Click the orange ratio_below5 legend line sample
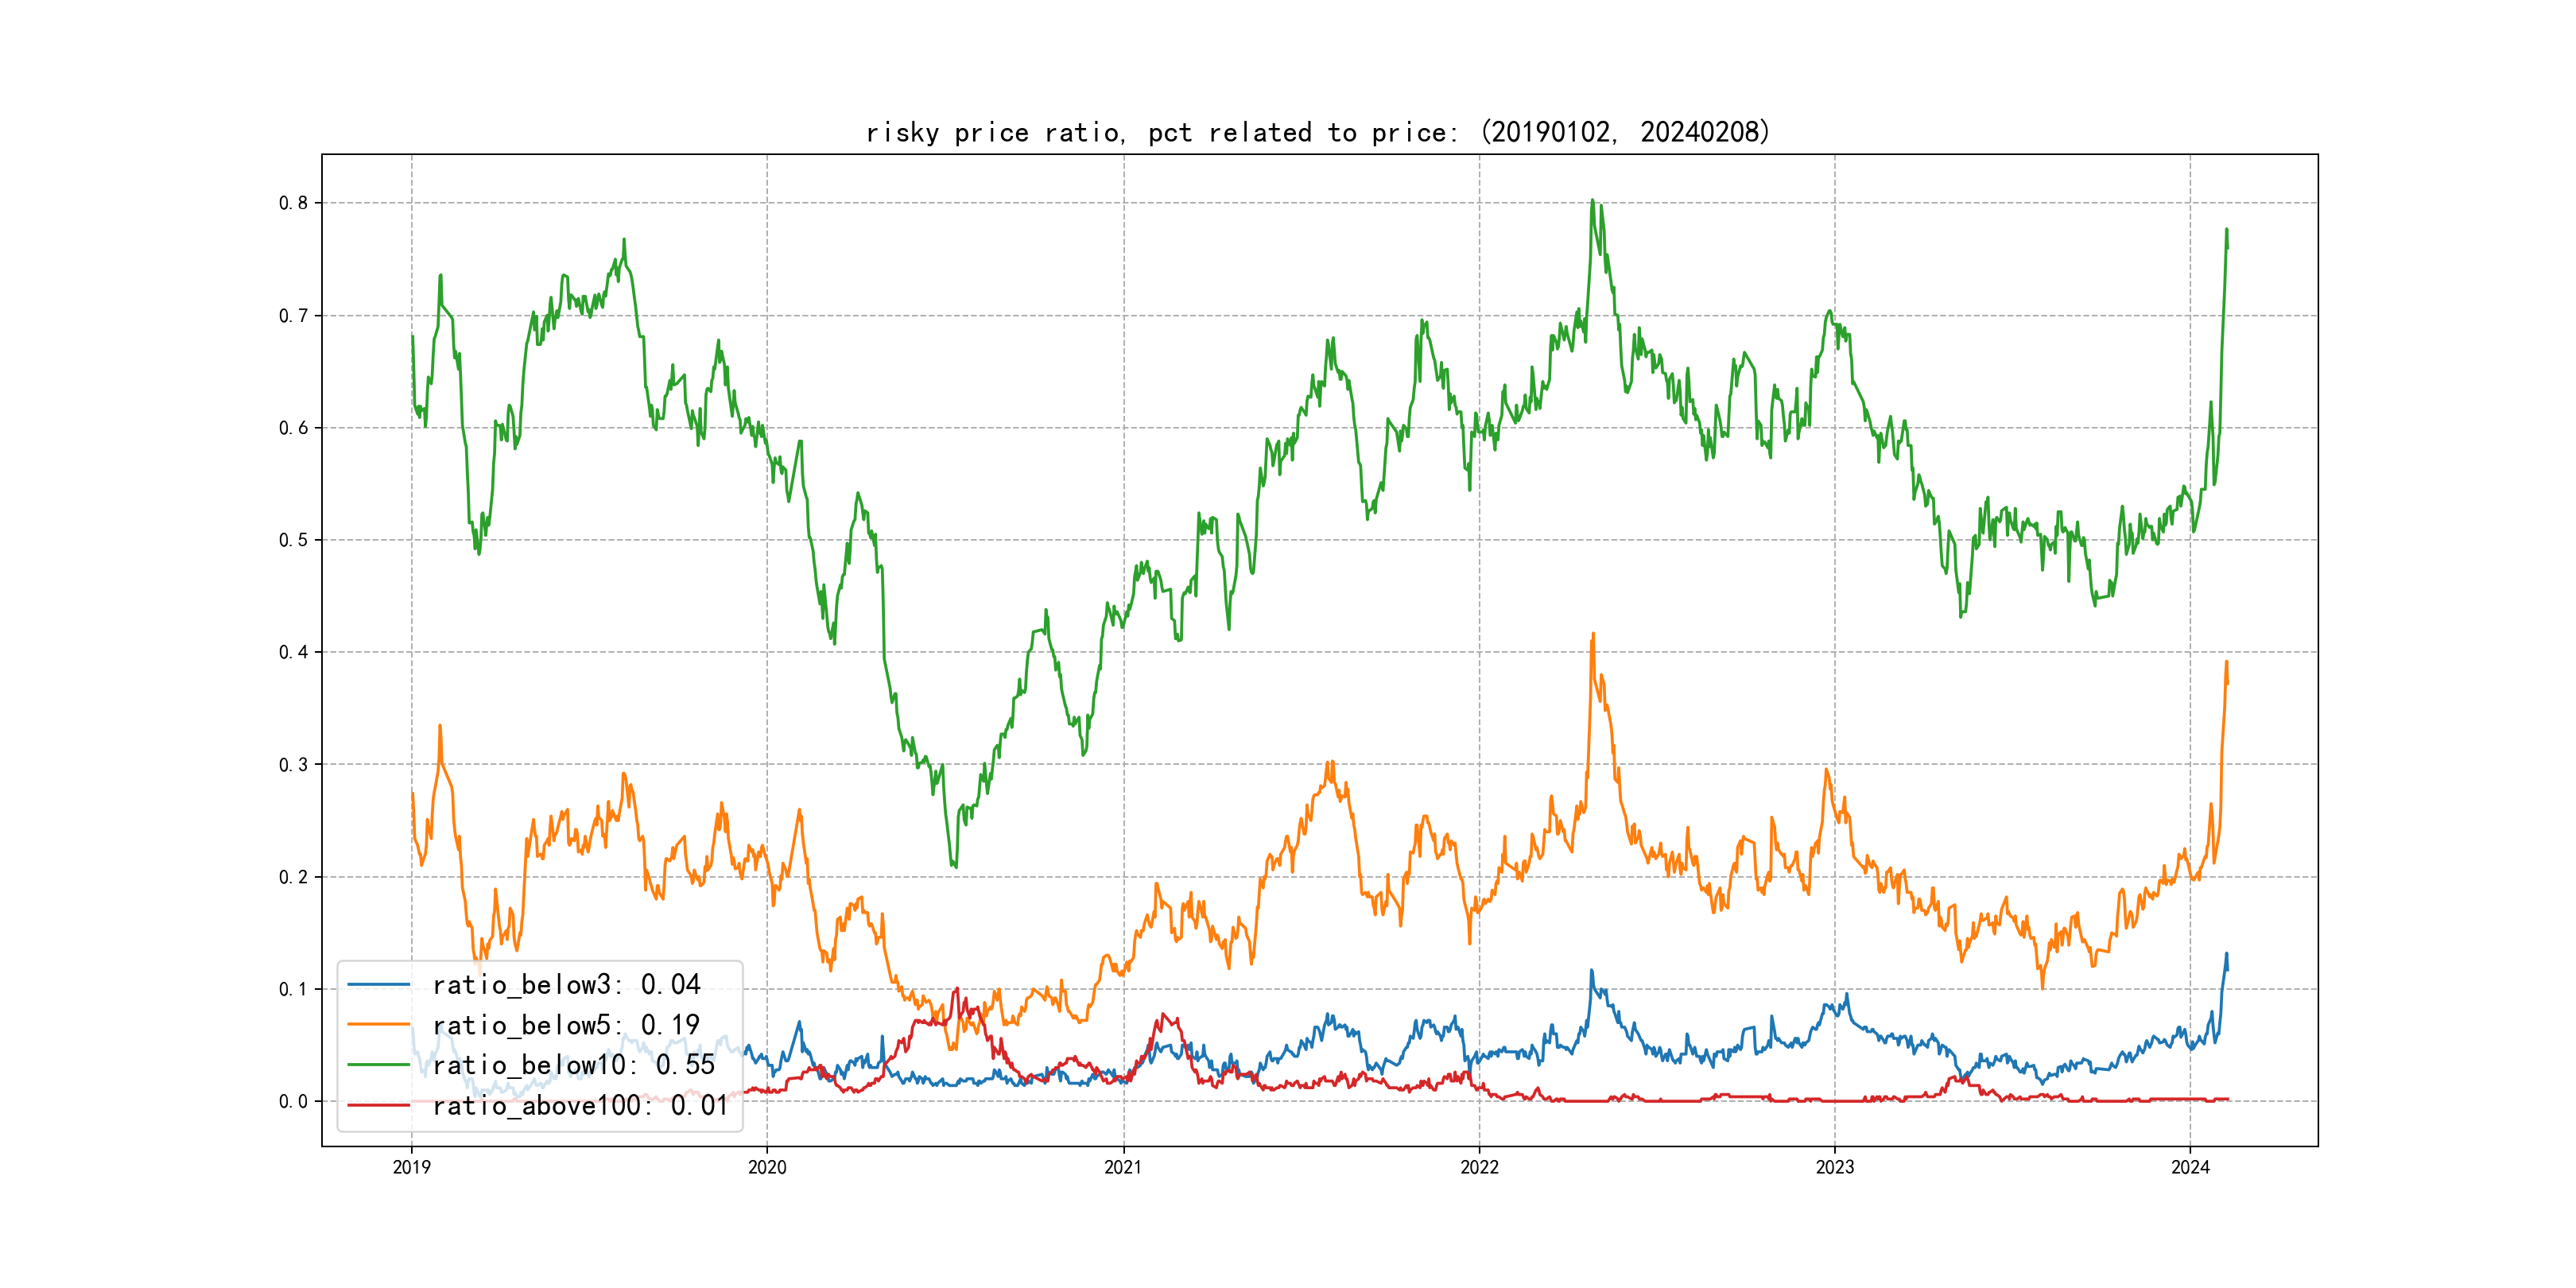Screen dimensions: 2576x1288 (x=378, y=1025)
